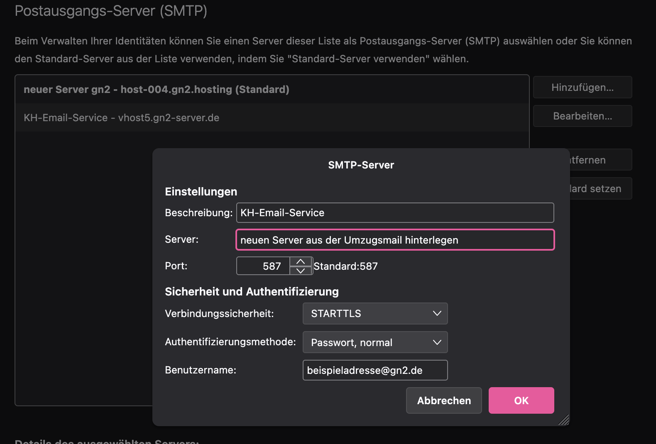Click the Server input field
Screen dimensions: 656x444
[395, 240]
